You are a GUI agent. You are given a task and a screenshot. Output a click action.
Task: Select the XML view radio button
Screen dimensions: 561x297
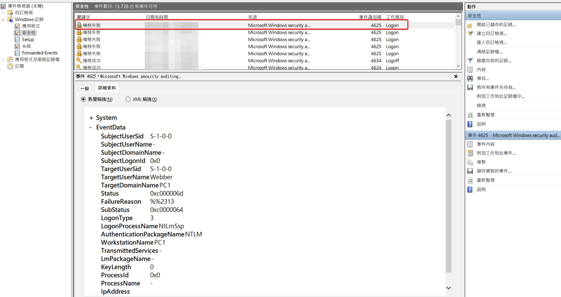pos(128,99)
